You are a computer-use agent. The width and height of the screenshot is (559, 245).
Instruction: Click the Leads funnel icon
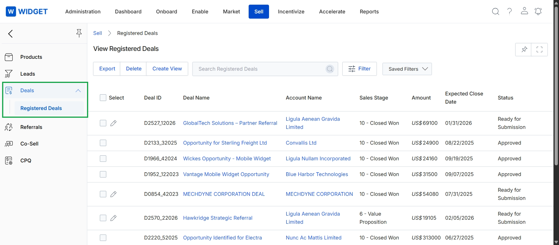pos(9,74)
